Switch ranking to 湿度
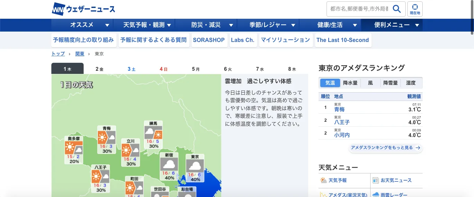Image resolution: width=474 pixels, height=197 pixels. coord(411,83)
